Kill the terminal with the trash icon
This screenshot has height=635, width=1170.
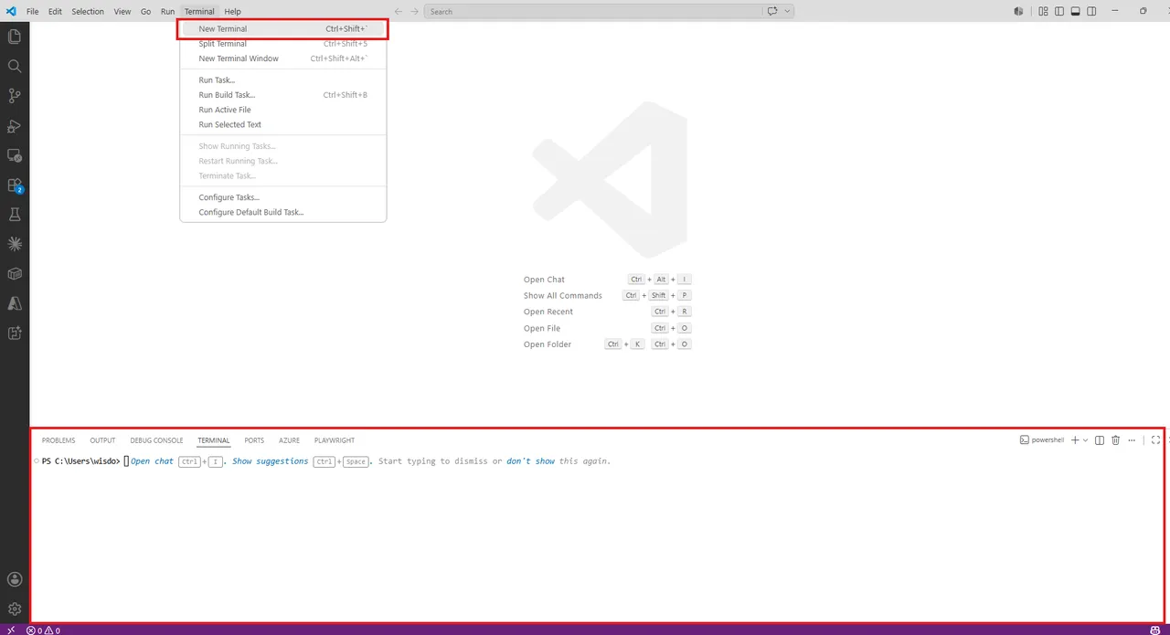(x=1115, y=440)
